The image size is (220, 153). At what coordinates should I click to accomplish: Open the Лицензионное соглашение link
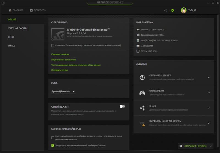(x=64, y=60)
